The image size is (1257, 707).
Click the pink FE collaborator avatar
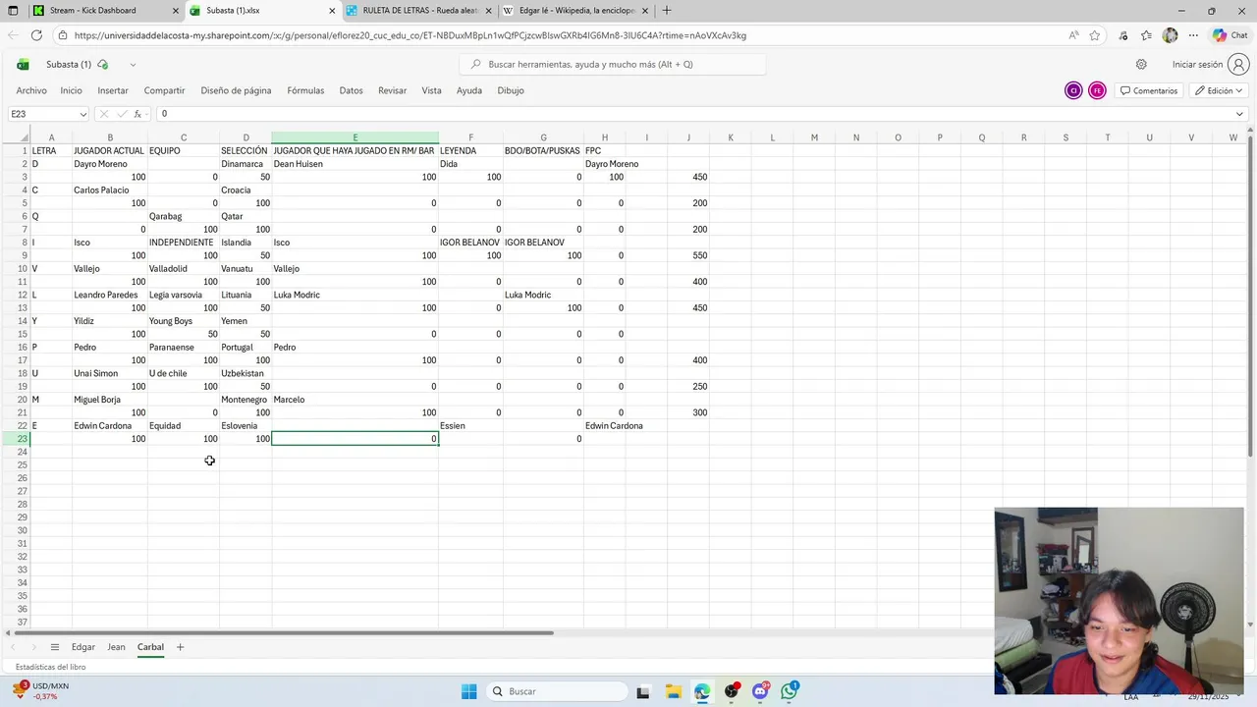pyautogui.click(x=1097, y=90)
